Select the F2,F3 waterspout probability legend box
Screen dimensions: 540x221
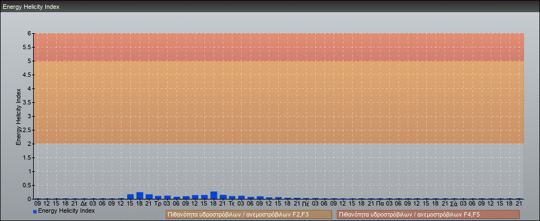tap(248, 214)
